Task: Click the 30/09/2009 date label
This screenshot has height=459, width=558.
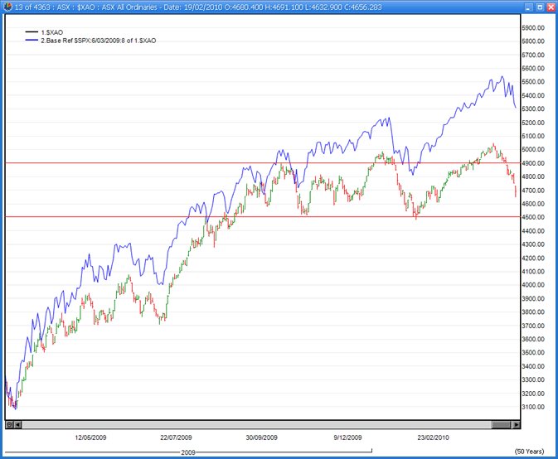Action: pyautogui.click(x=261, y=437)
